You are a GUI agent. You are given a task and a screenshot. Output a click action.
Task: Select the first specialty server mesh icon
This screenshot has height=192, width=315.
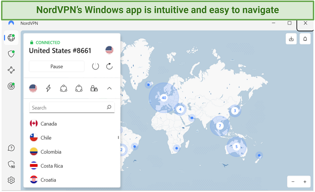point(64,88)
